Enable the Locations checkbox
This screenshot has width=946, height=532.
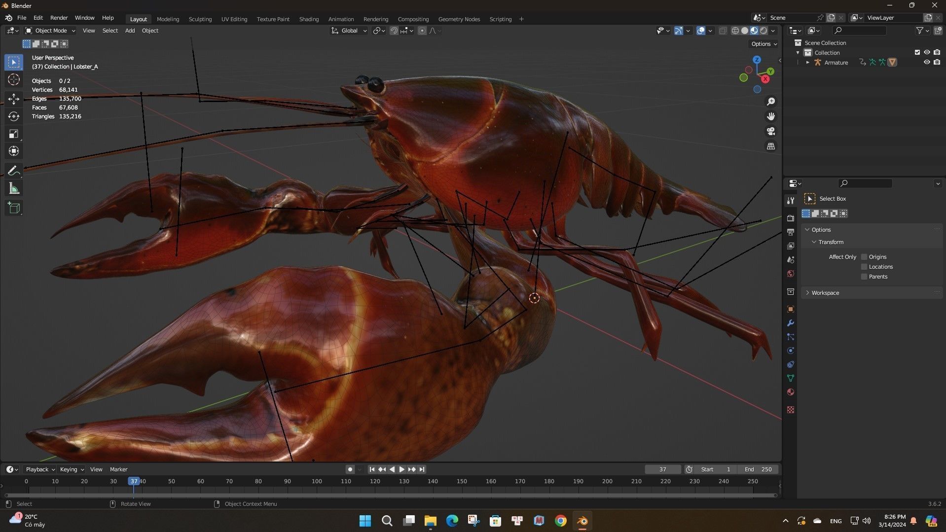(x=864, y=267)
